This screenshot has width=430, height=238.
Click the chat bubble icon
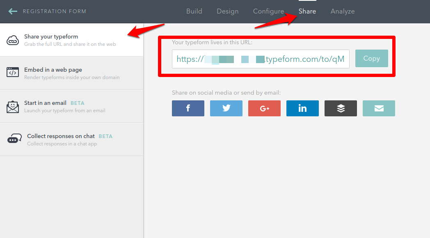14,138
